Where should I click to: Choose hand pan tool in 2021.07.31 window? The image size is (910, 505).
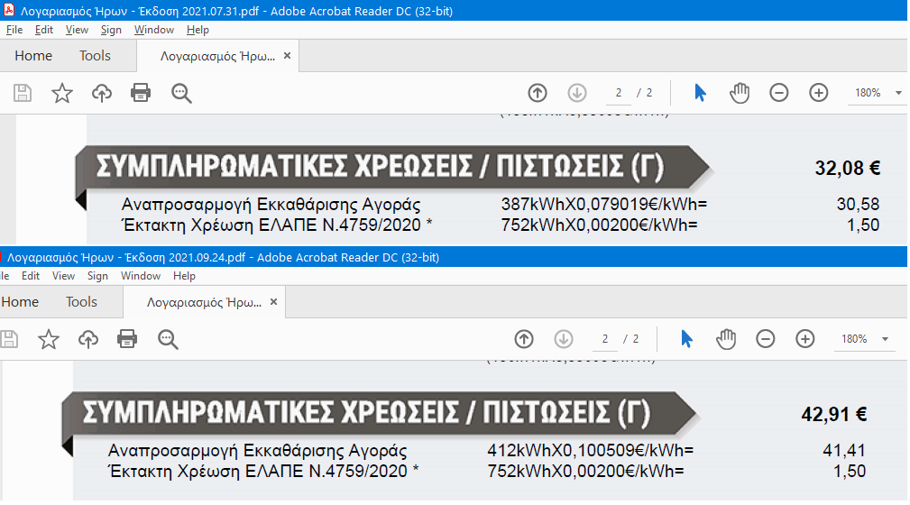[x=740, y=93]
